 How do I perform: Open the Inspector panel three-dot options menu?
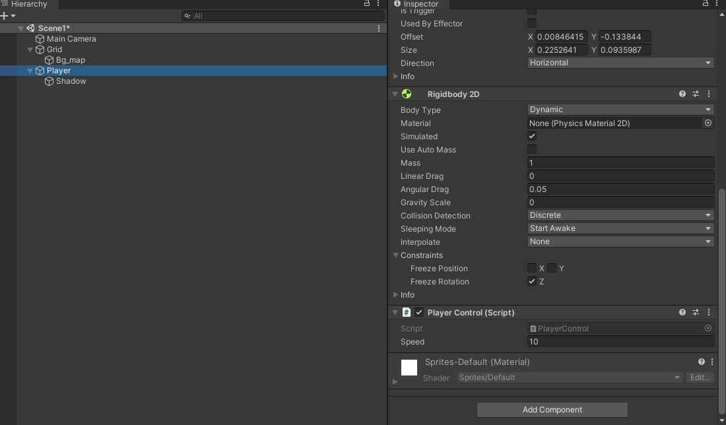(716, 3)
